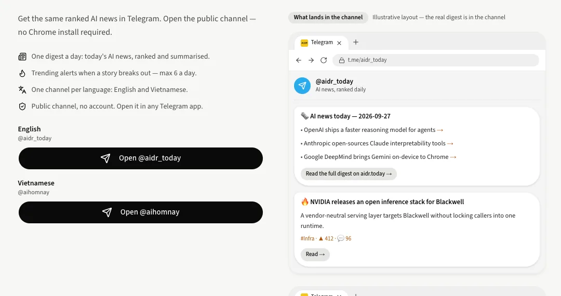Screen dimensions: 561x296
Task: Click the Read button on NVIDIA story
Action: point(315,254)
